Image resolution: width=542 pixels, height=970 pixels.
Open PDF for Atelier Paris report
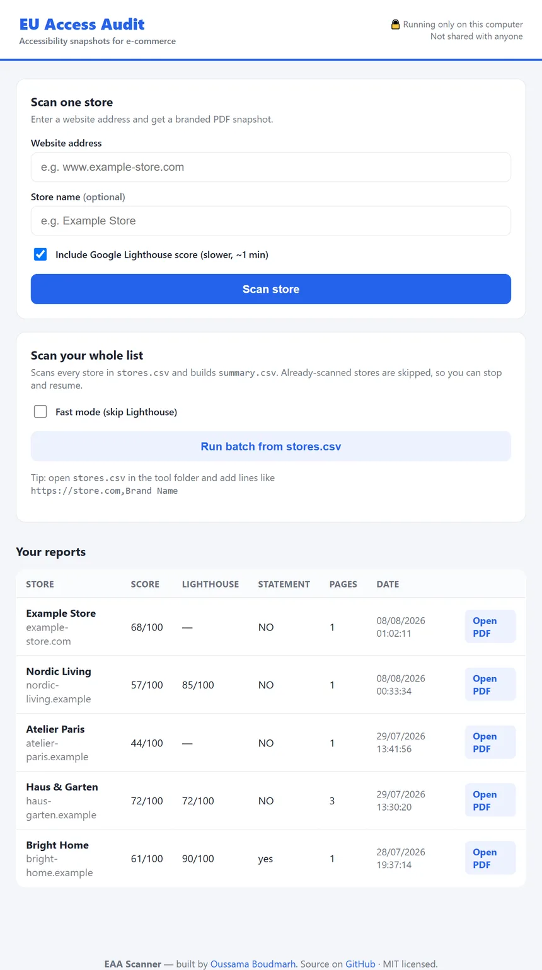click(490, 743)
